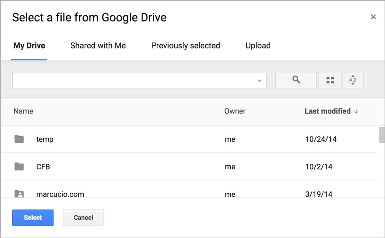Sort by Last modified column header
The height and width of the screenshot is (238, 385).
pyautogui.click(x=328, y=111)
